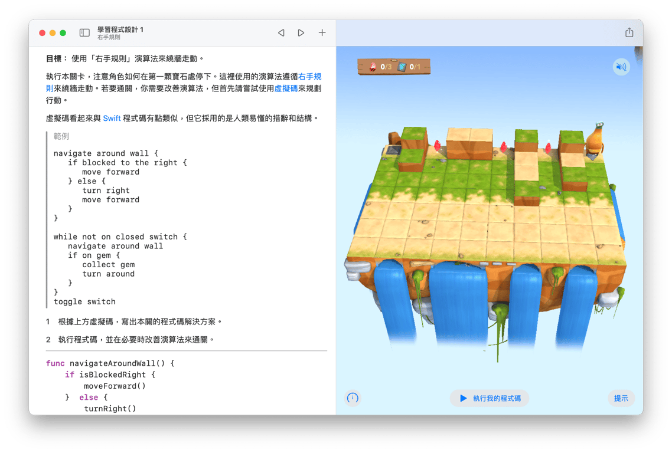The width and height of the screenshot is (672, 453).
Task: Open the 提示 hint button
Action: click(621, 398)
